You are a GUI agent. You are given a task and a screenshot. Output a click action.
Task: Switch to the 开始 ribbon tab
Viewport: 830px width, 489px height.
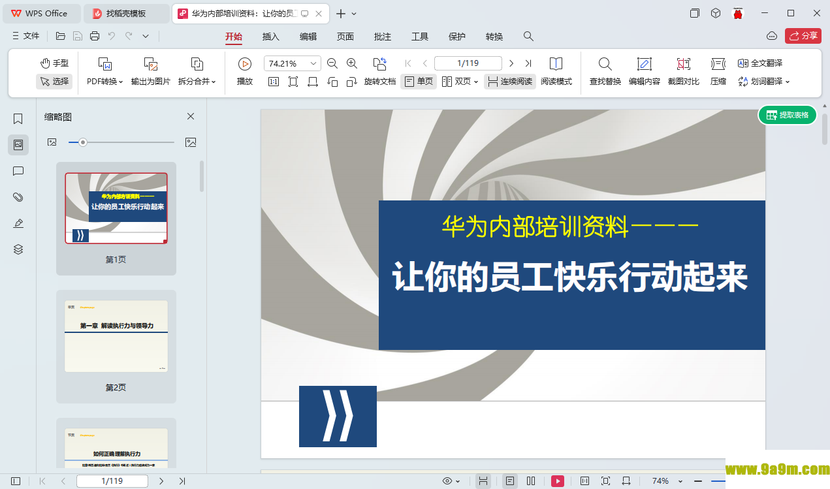pyautogui.click(x=234, y=37)
